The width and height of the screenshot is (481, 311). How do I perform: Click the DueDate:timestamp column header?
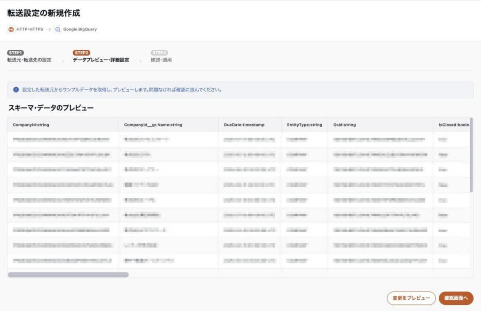pos(244,125)
